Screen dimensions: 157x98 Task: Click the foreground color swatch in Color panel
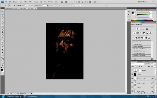click(132, 13)
